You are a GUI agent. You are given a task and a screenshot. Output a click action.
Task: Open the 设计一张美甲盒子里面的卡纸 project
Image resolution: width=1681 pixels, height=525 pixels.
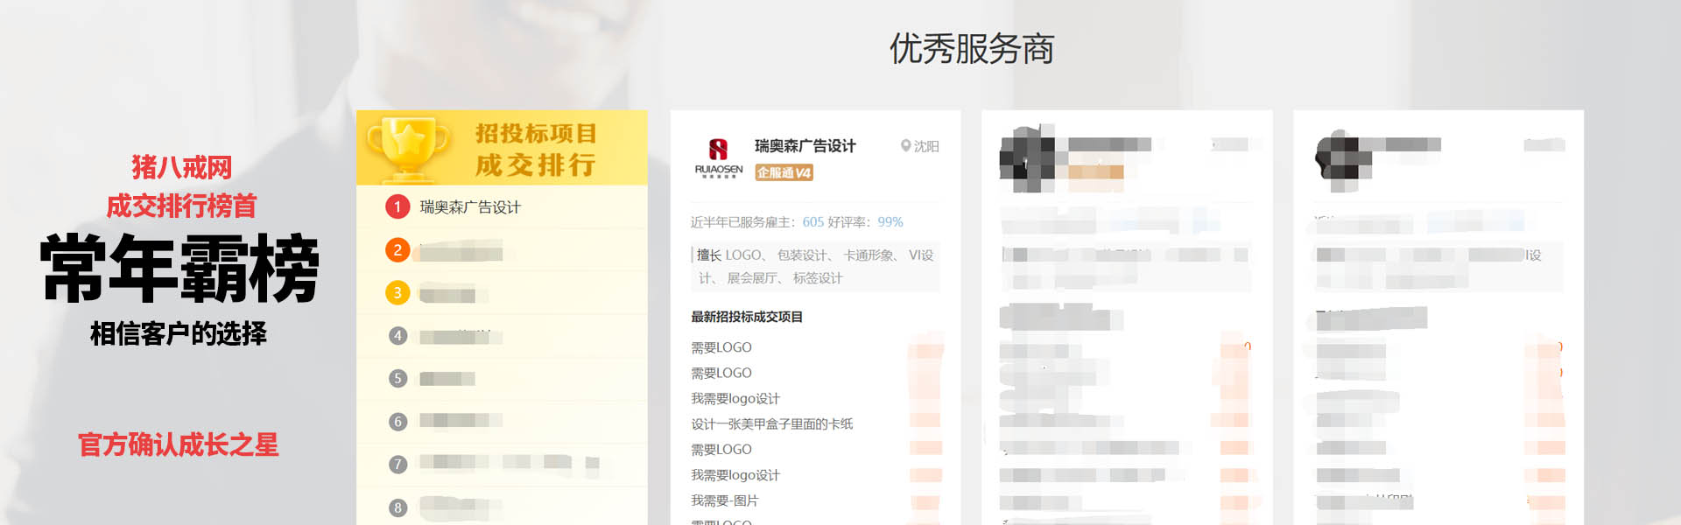772,424
